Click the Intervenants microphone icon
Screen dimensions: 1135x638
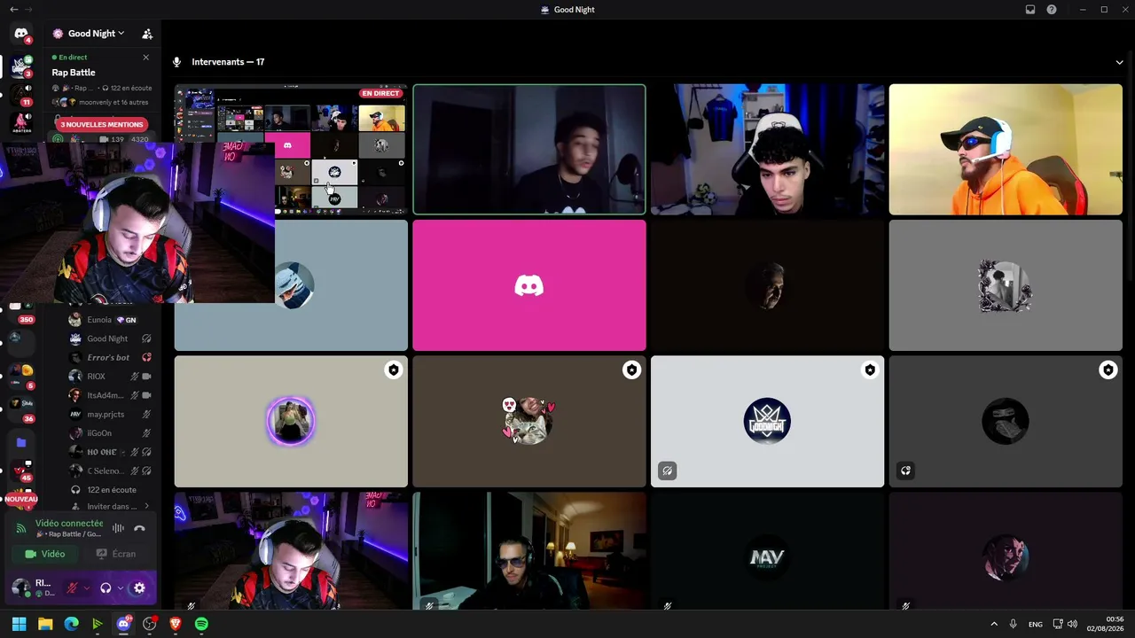176,62
